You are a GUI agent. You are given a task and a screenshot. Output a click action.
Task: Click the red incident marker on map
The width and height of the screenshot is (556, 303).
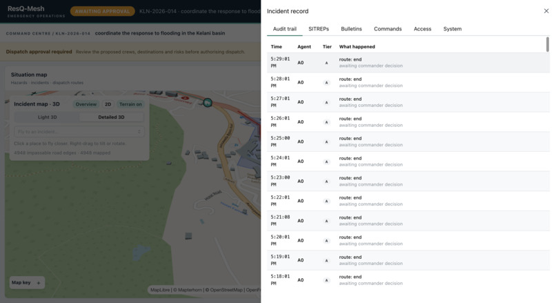point(185,98)
